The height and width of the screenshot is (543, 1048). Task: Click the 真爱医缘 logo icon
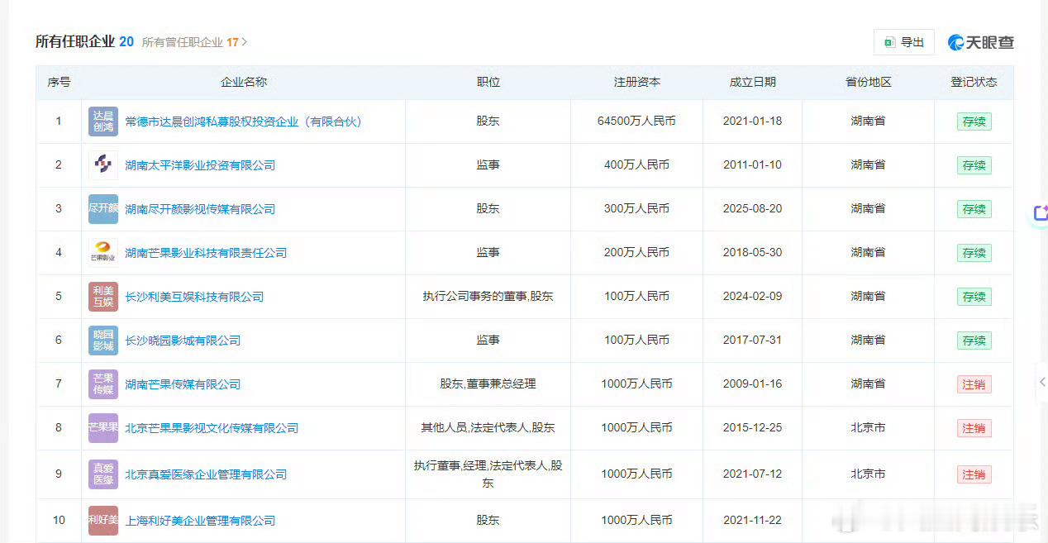[x=102, y=474]
